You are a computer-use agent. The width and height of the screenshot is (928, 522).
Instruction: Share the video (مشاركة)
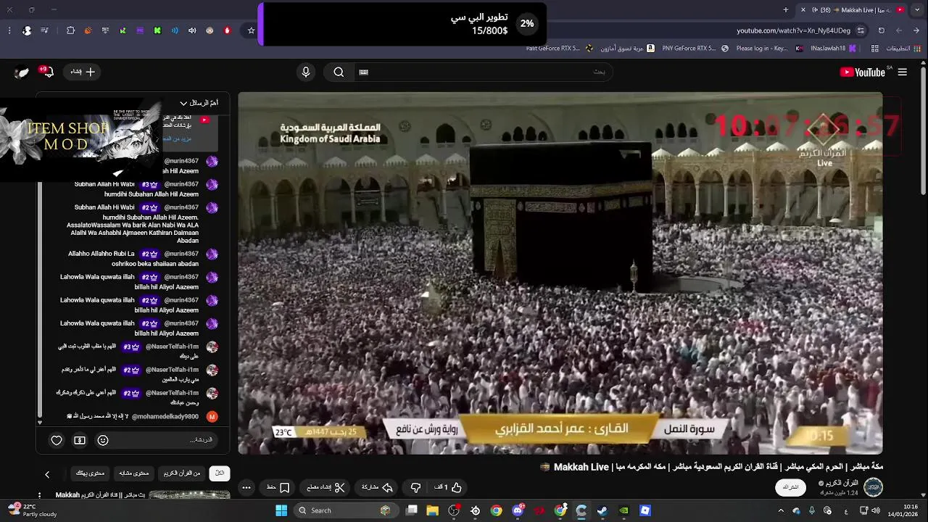click(377, 487)
